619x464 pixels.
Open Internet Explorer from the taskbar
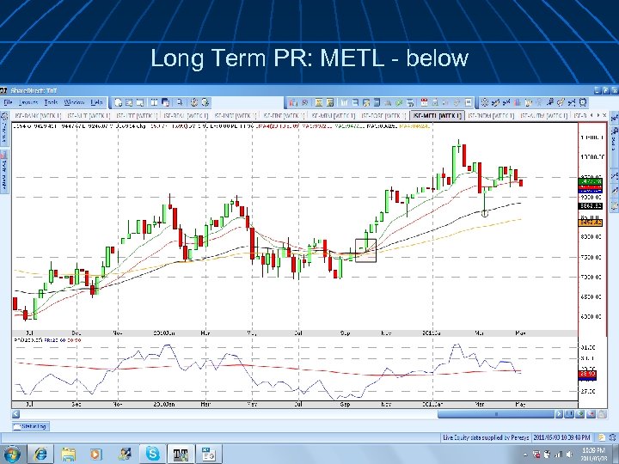click(40, 454)
